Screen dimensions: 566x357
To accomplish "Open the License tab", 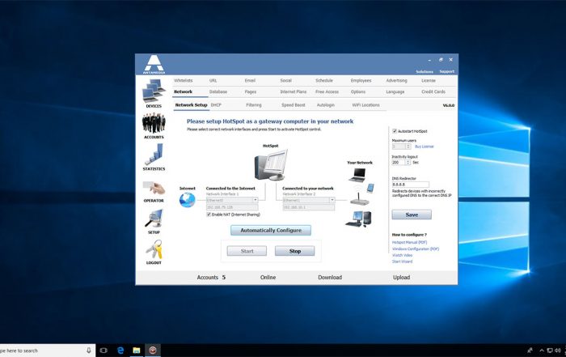I will click(x=429, y=81).
